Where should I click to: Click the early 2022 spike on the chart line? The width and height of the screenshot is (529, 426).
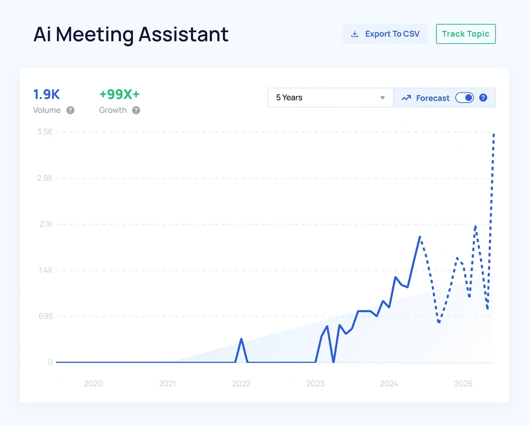[x=241, y=339]
